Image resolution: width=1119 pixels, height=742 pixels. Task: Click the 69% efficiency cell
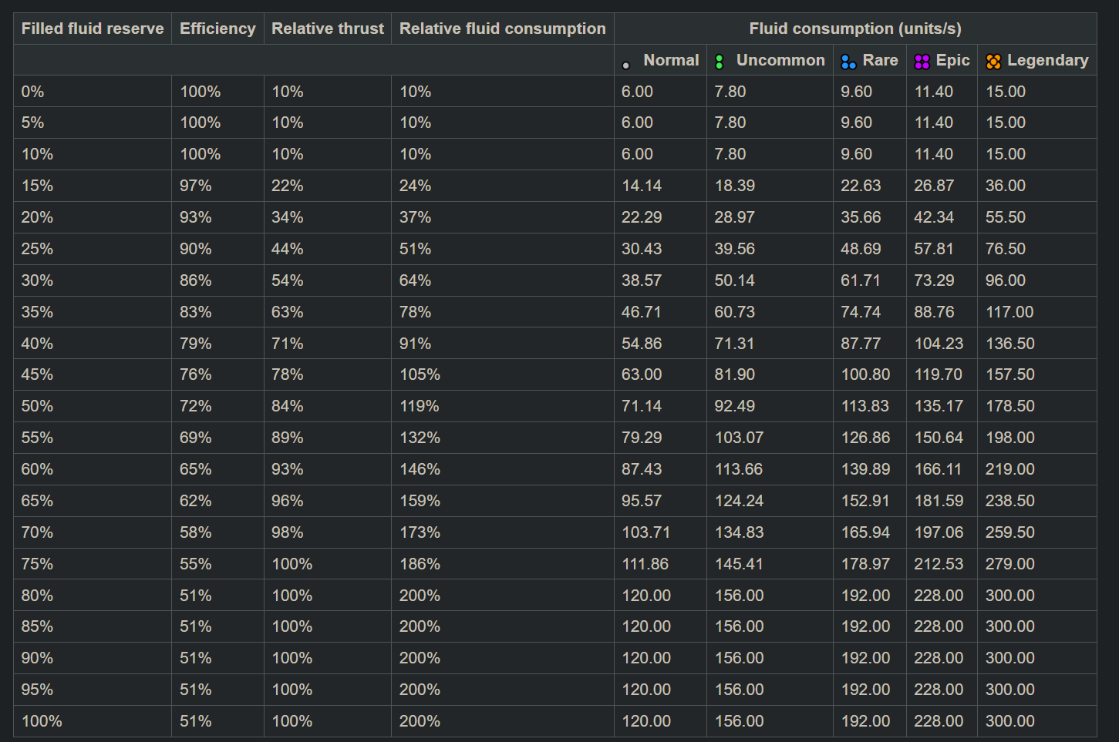[217, 438]
